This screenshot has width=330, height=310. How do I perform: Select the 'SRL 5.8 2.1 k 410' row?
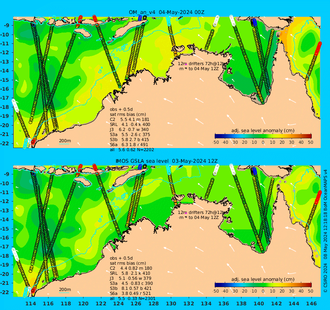[x=130, y=273]
